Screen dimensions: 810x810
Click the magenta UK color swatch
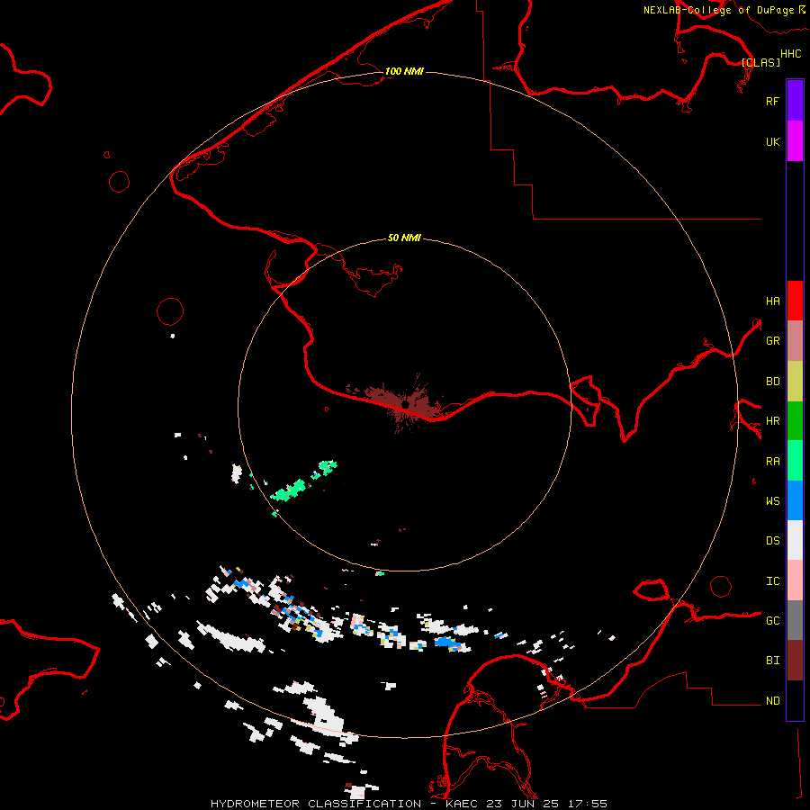(795, 141)
